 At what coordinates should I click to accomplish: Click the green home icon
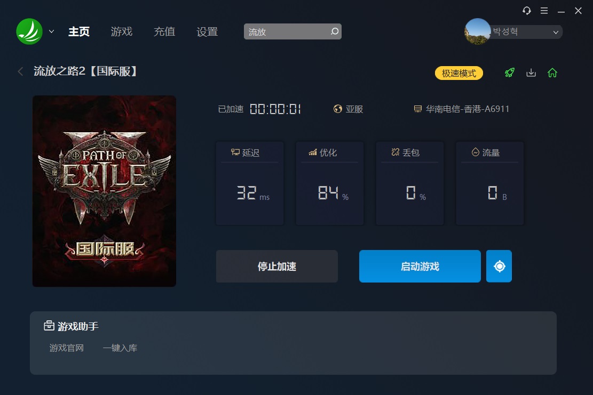tap(552, 72)
